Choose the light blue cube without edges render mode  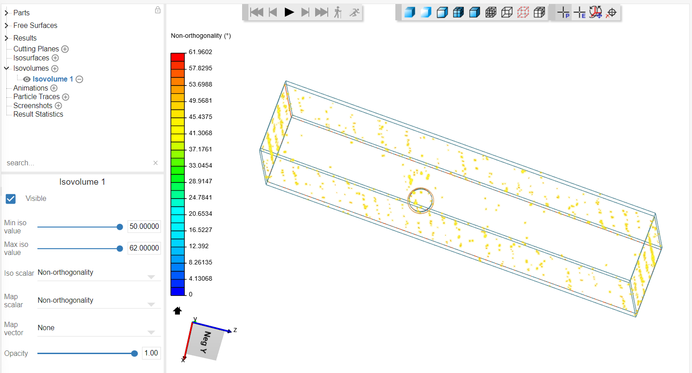point(426,12)
